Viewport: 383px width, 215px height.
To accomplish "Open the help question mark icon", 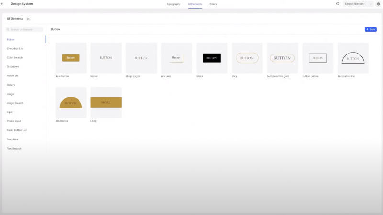I will click(338, 4).
